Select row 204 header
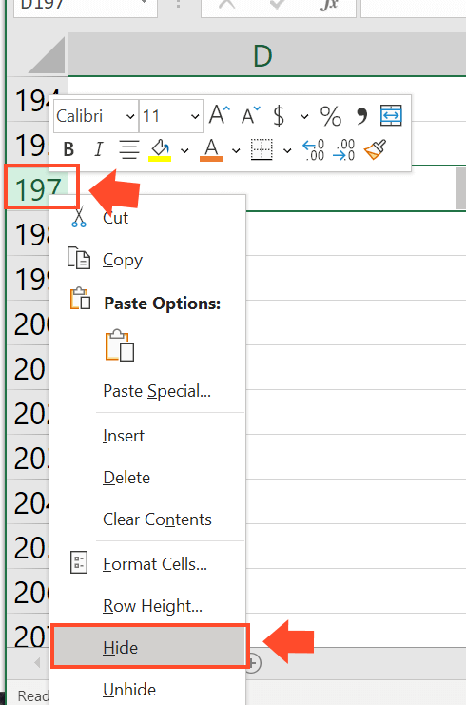466x705 pixels. (x=29, y=501)
